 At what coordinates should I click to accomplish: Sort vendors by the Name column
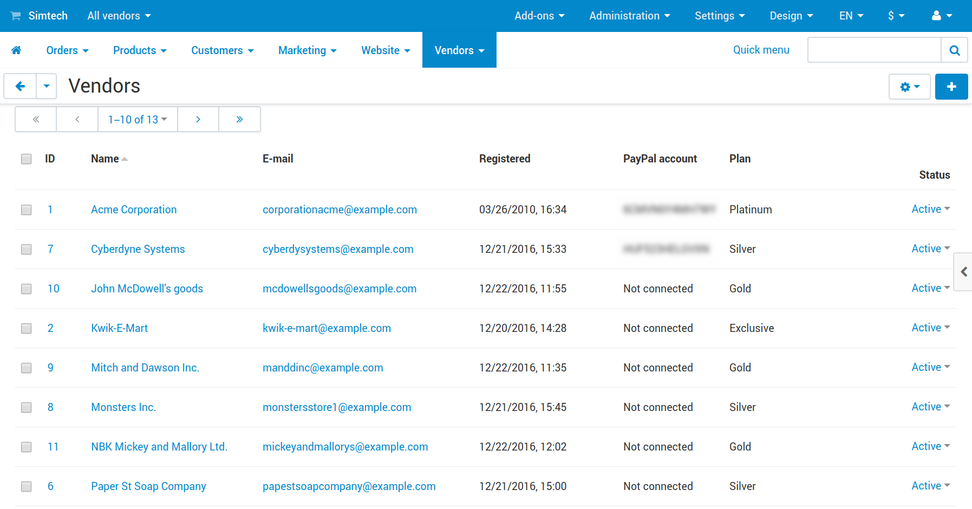(109, 159)
